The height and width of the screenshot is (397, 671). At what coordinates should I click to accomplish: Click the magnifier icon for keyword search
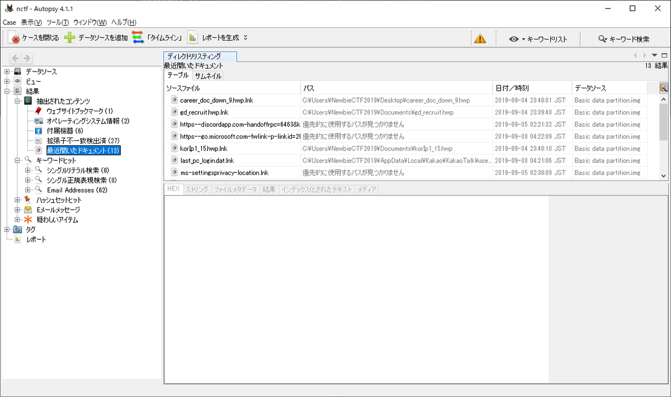[602, 38]
